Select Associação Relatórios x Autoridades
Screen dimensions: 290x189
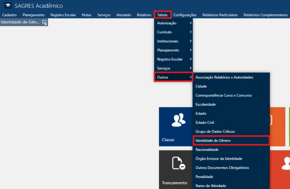point(231,77)
